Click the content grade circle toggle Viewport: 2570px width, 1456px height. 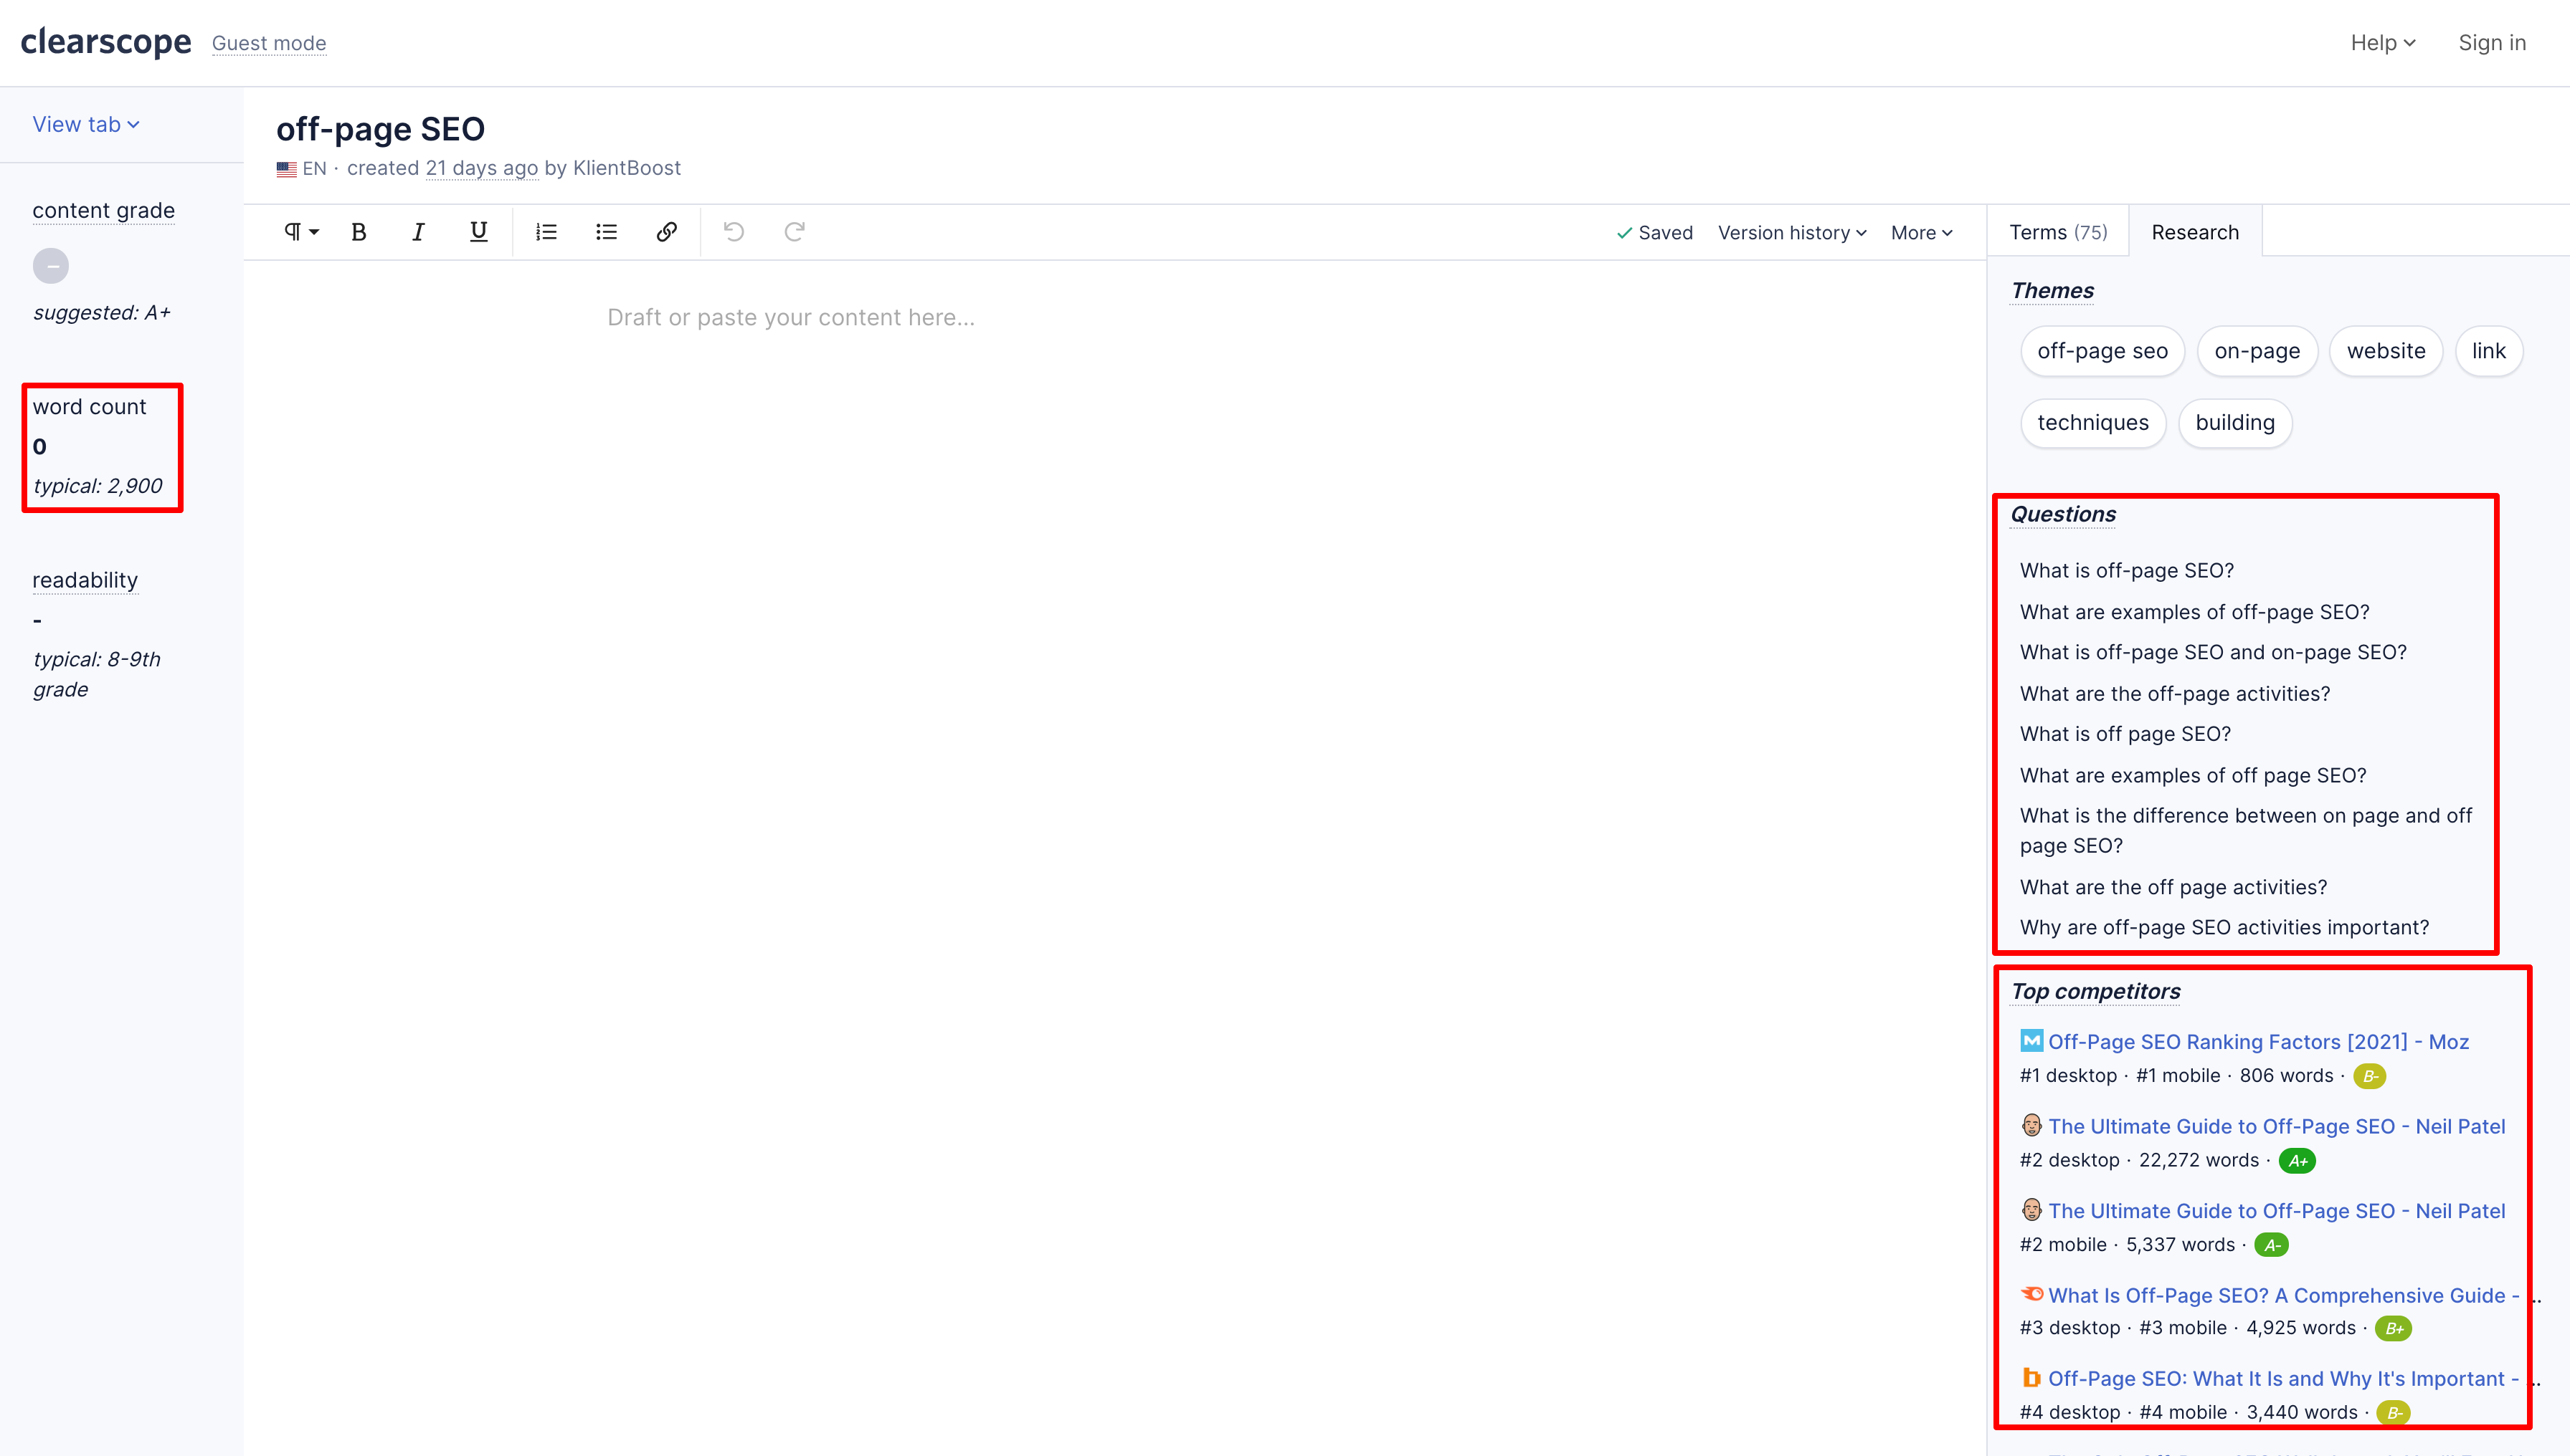51,264
